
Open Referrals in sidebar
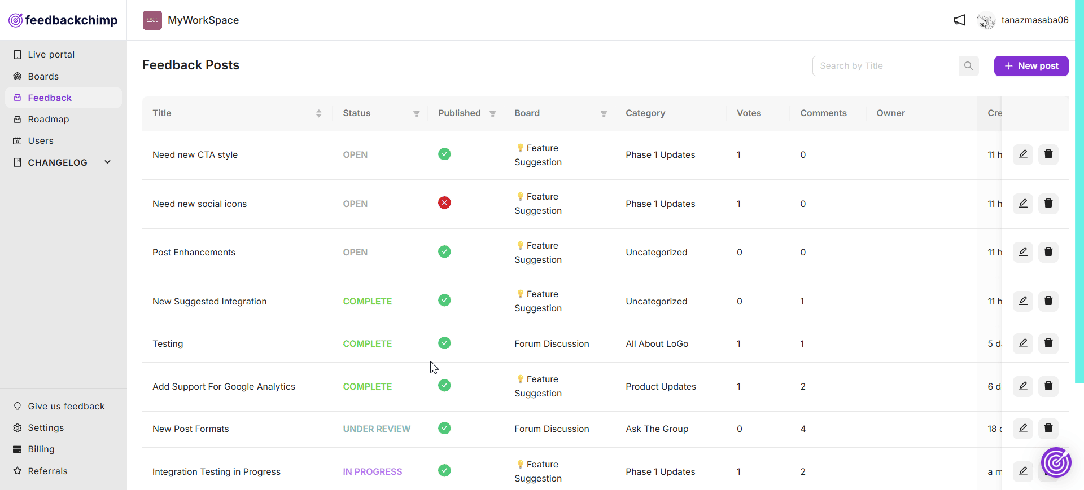tap(63, 471)
